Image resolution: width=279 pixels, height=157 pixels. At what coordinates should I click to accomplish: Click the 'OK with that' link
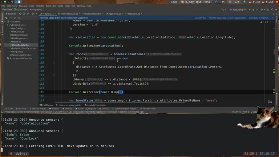[x=200, y=18]
